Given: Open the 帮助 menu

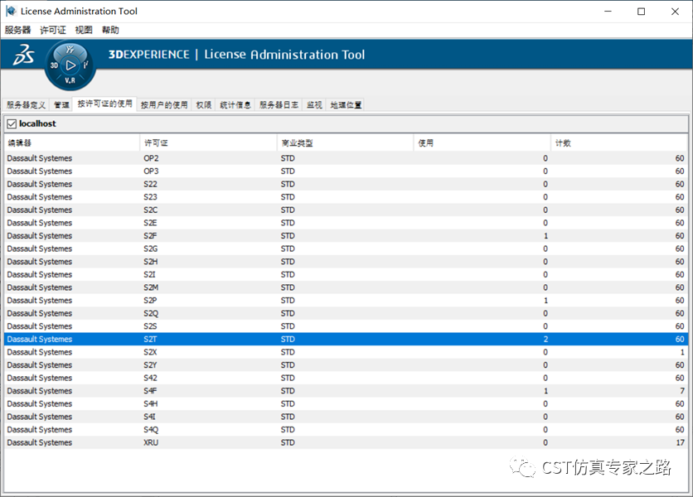Looking at the screenshot, I should point(110,30).
